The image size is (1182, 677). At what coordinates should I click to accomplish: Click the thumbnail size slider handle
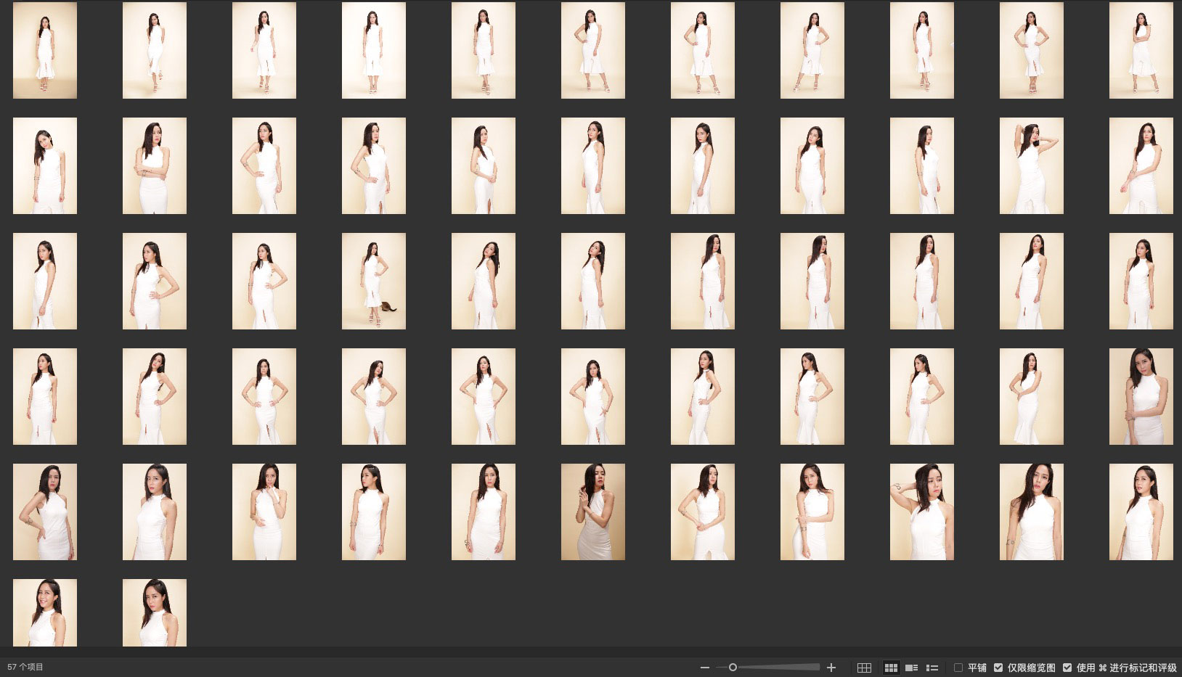click(733, 668)
